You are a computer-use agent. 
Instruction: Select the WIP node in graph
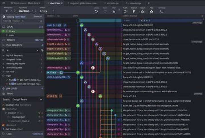(x=78, y=20)
